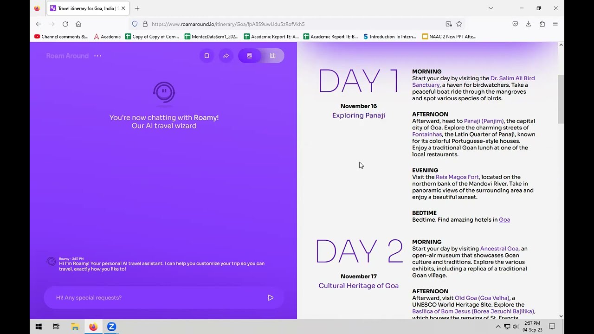Click the padlock site info icon
Viewport: 594px width, 334px height.
(145, 24)
